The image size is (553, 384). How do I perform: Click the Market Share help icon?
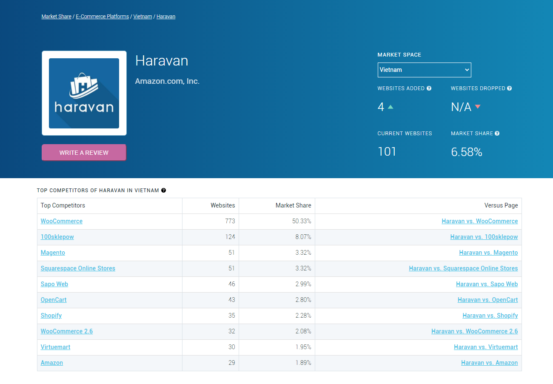(x=497, y=134)
